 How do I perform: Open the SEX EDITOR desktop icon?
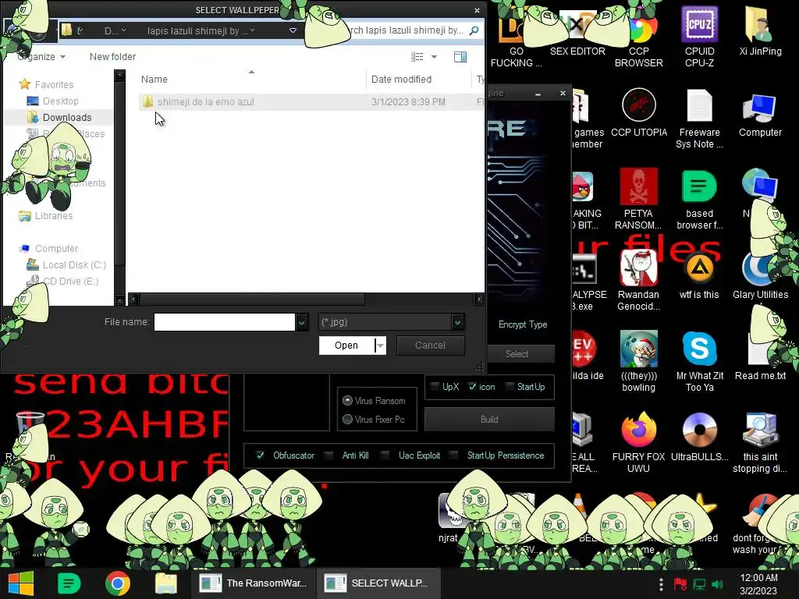click(x=577, y=31)
